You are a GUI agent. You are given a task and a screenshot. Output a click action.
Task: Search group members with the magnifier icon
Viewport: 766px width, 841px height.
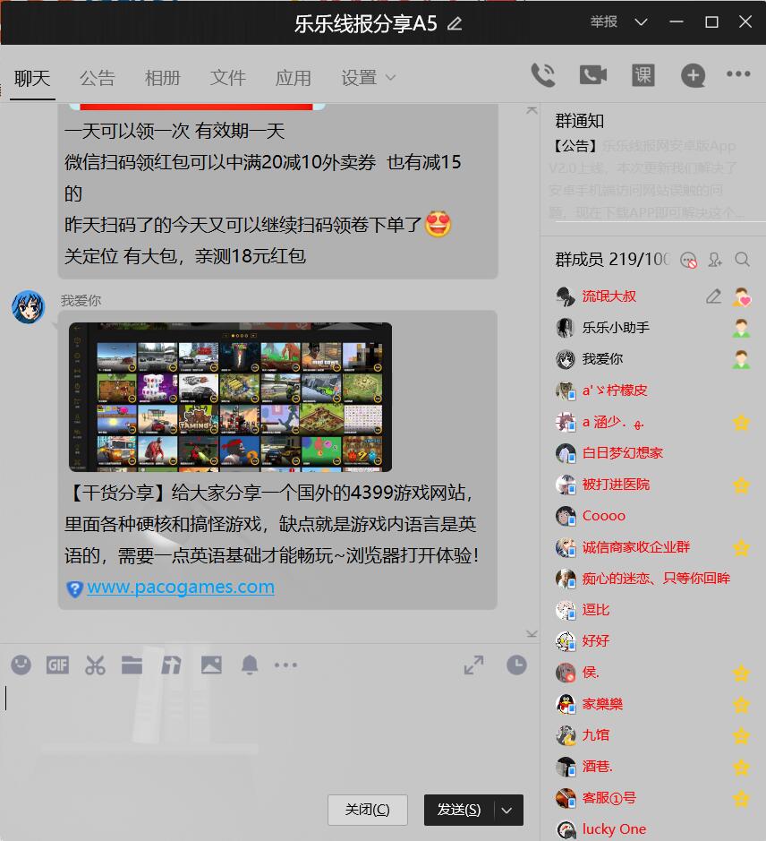coord(744,260)
